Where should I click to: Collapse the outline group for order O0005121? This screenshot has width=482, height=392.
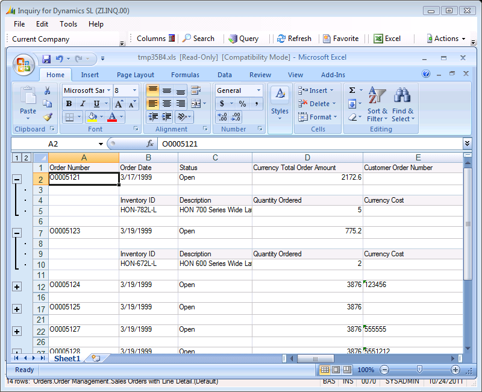pyautogui.click(x=17, y=180)
